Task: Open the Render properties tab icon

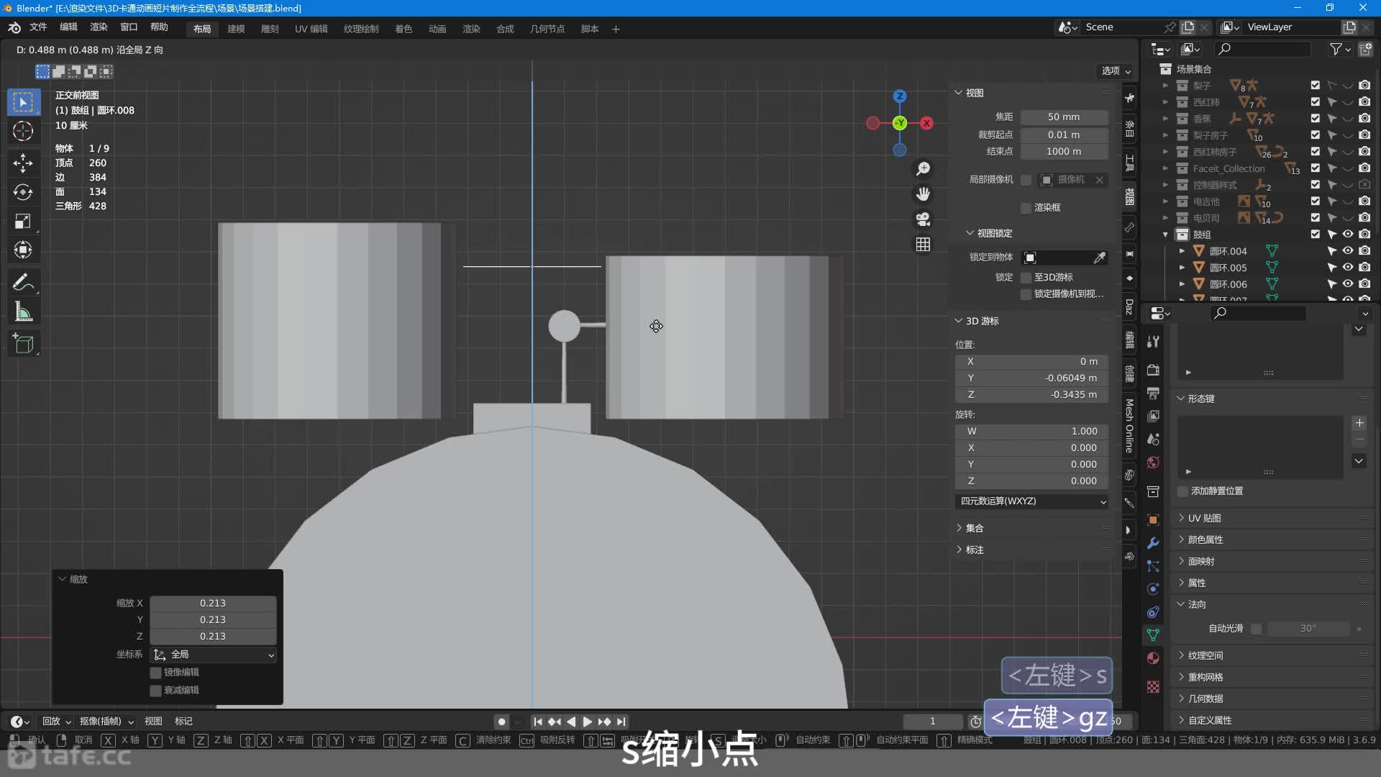Action: pos(1153,370)
